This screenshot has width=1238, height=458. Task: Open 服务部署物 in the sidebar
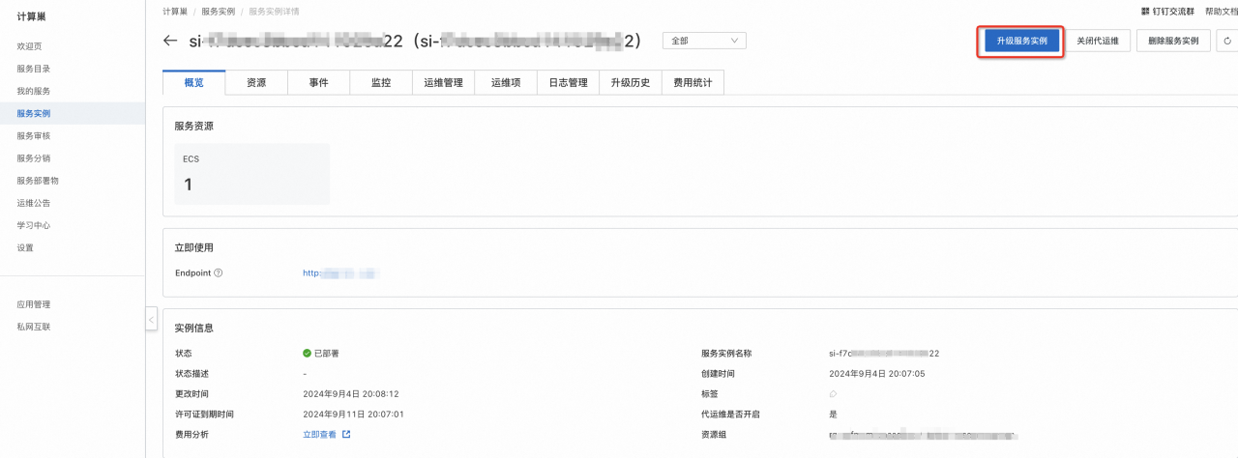pos(38,181)
